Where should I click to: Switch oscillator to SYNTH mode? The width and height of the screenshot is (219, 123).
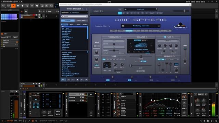coord(144,40)
